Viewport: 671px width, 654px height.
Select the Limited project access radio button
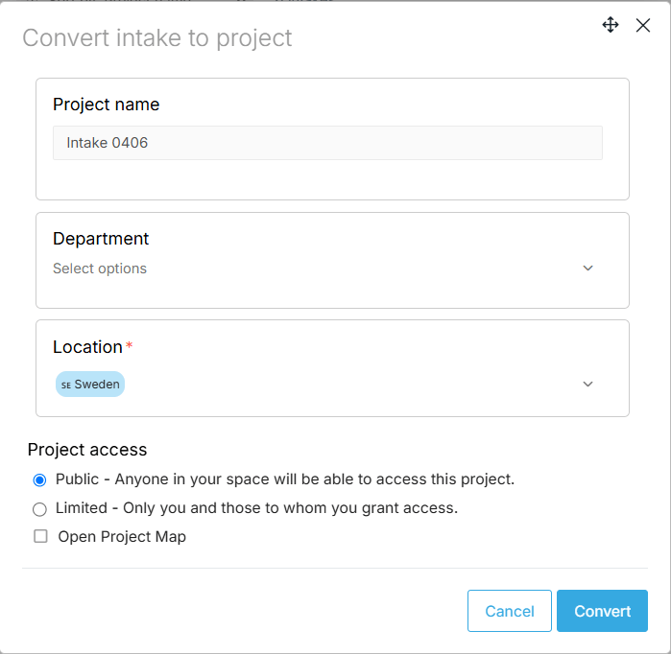pyautogui.click(x=40, y=509)
